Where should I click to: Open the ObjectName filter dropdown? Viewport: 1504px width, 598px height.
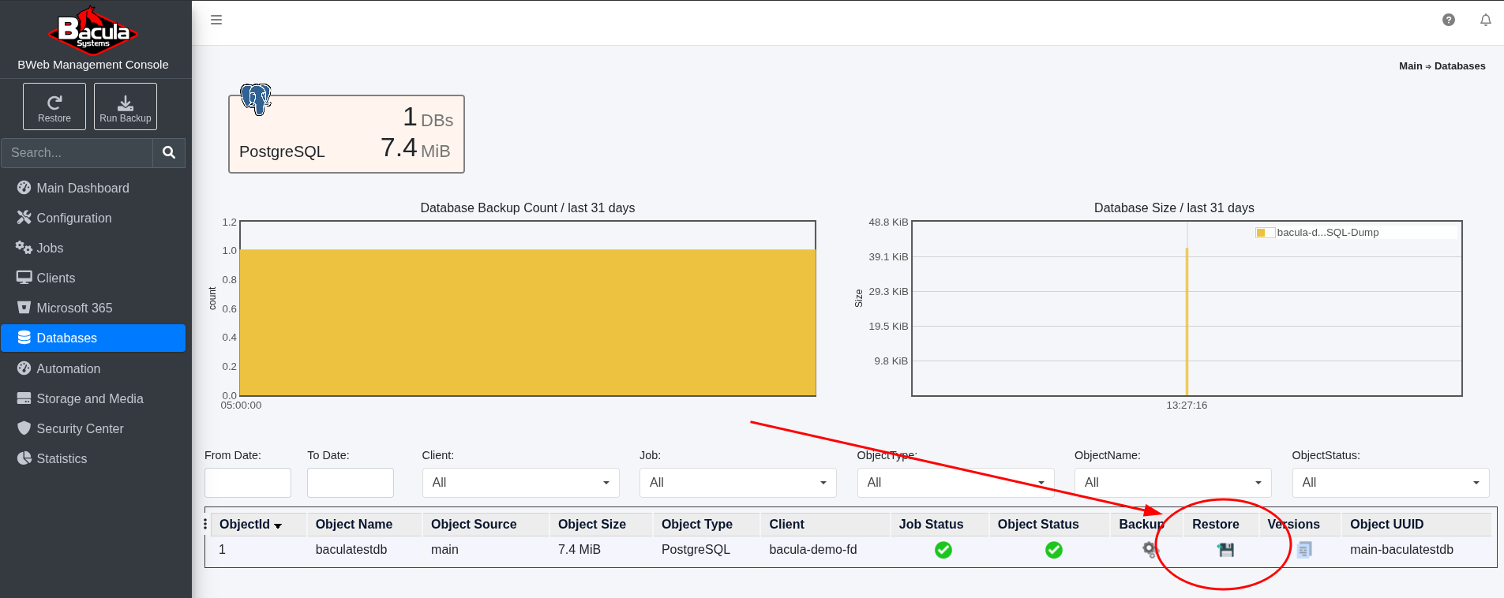click(1172, 483)
